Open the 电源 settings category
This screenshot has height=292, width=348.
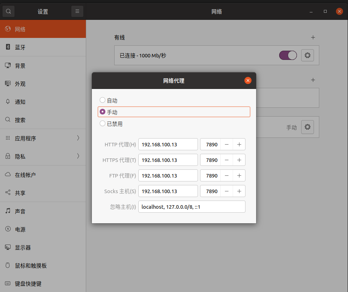43,230
